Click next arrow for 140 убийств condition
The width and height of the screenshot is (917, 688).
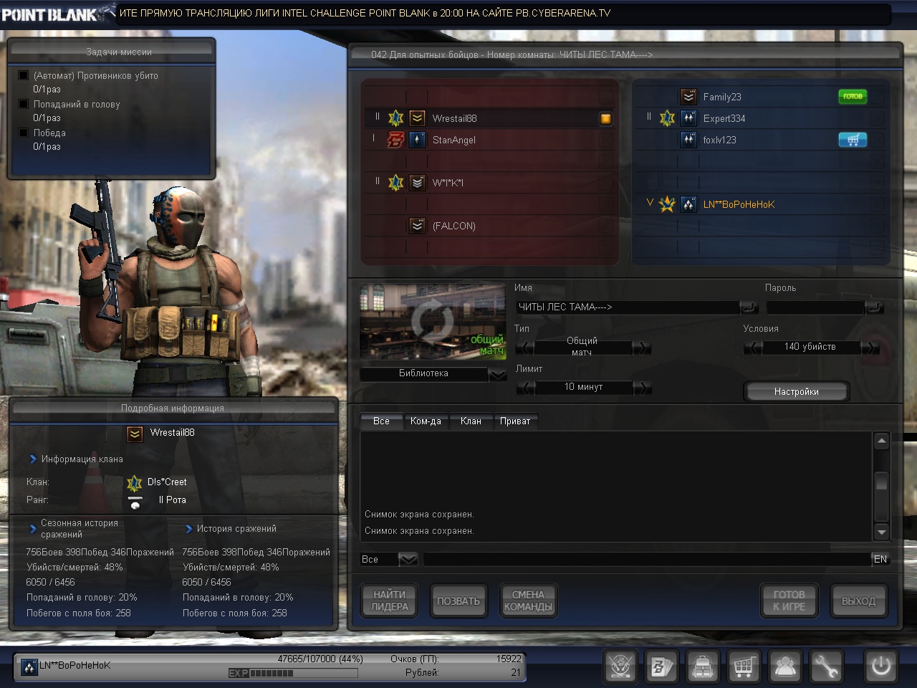870,348
